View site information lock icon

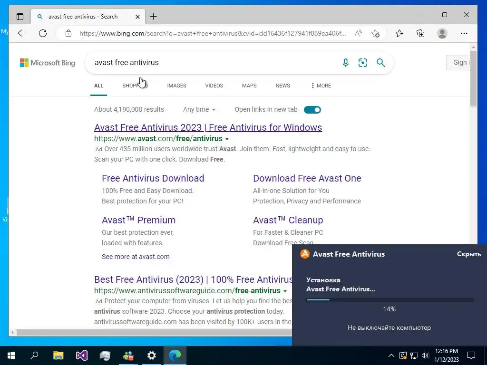68,33
